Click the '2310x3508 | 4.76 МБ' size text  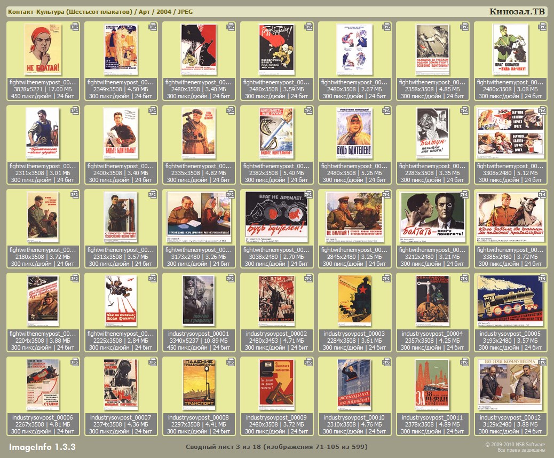click(354, 424)
